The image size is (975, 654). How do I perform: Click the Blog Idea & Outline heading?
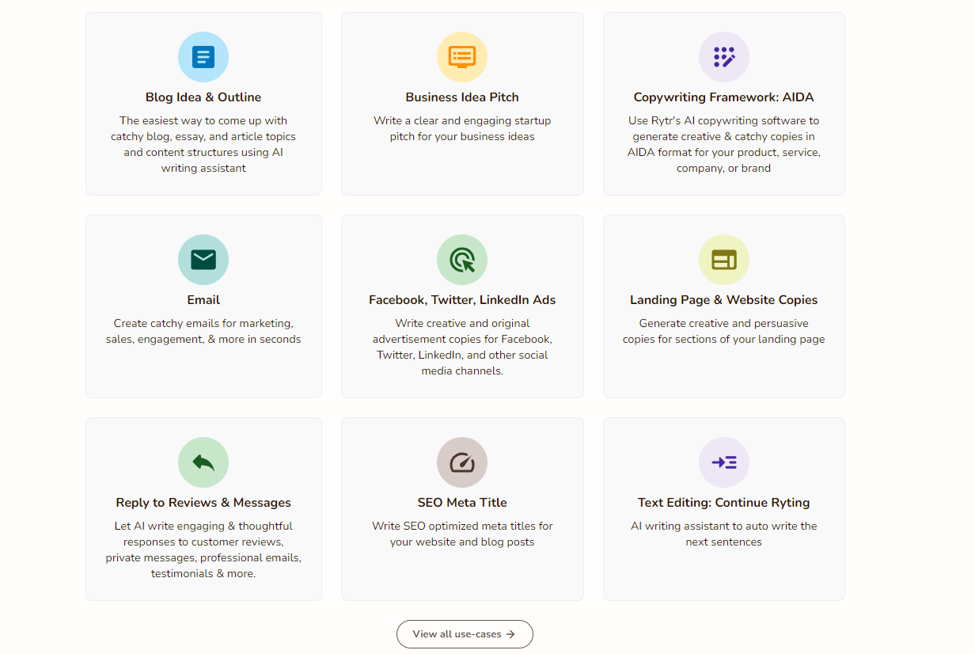click(203, 97)
